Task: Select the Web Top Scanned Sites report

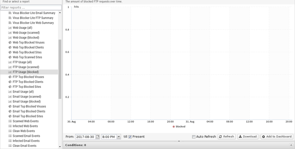Action: pyautogui.click(x=29, y=57)
